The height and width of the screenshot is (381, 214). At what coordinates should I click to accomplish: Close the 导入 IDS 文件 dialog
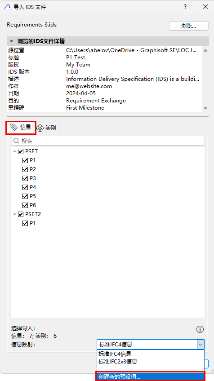coord(205,7)
